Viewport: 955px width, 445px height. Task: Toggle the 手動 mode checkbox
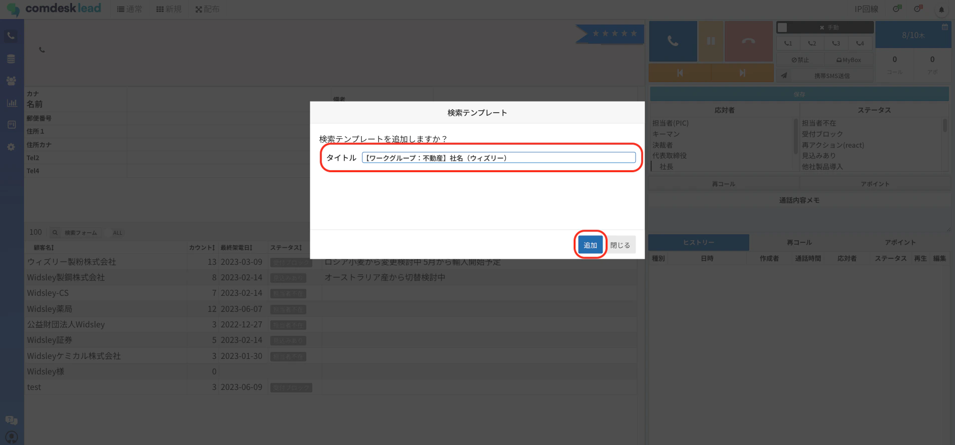tap(783, 28)
